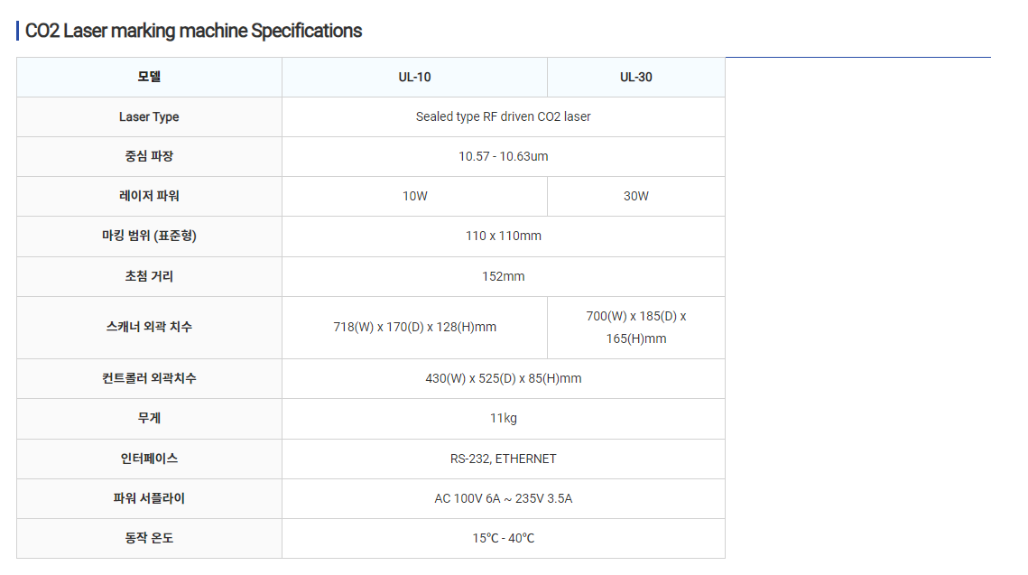This screenshot has width=1028, height=575.
Task: Select the 10W laser power cell
Action: 414,196
